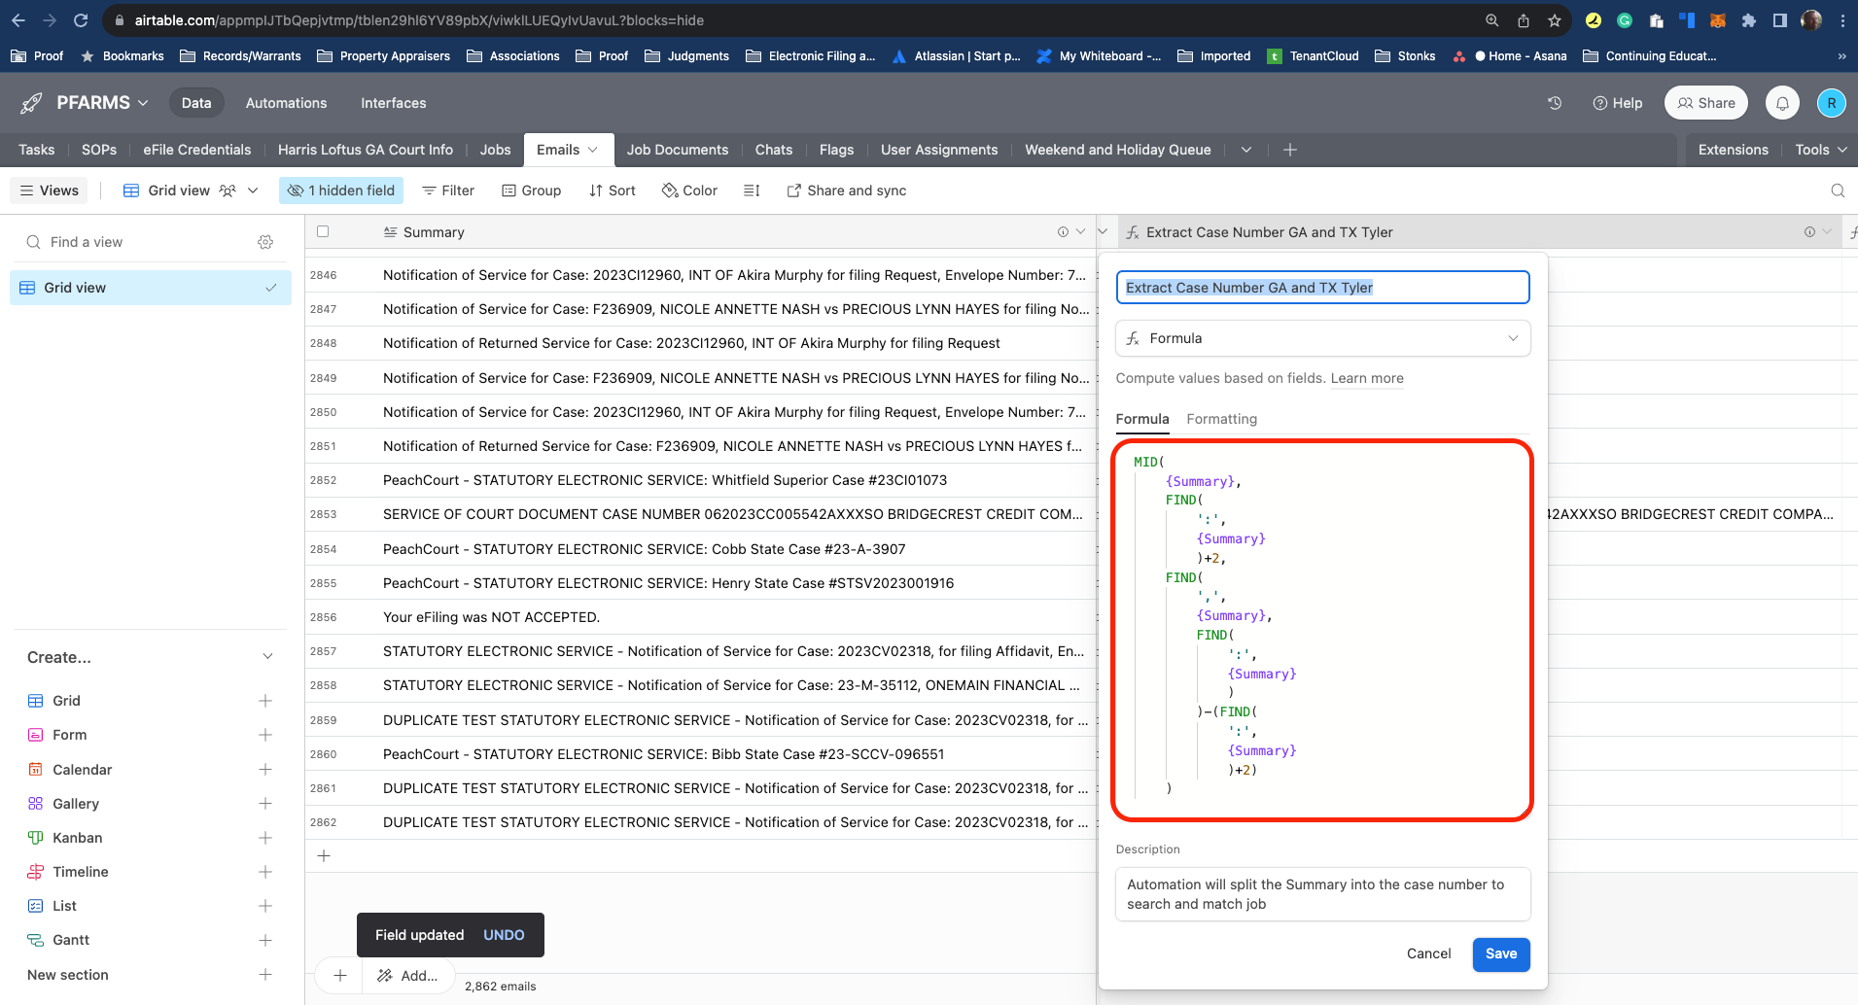This screenshot has width=1858, height=1005.
Task: Toggle select-all rows checkbox
Action: pos(323,231)
